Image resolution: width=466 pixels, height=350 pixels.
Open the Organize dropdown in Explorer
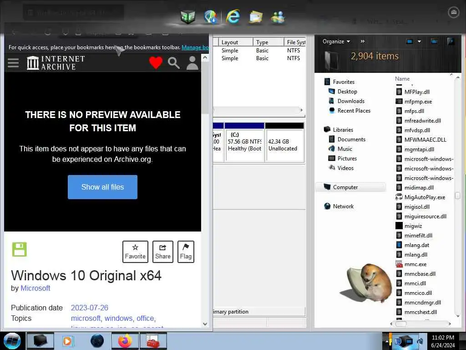pos(336,41)
